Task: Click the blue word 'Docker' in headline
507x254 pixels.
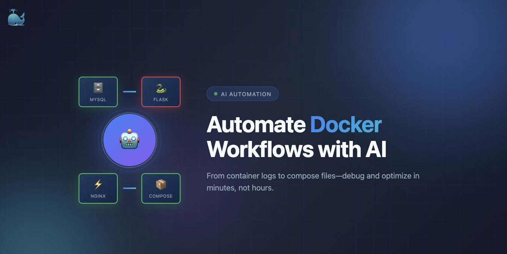Action: click(346, 125)
